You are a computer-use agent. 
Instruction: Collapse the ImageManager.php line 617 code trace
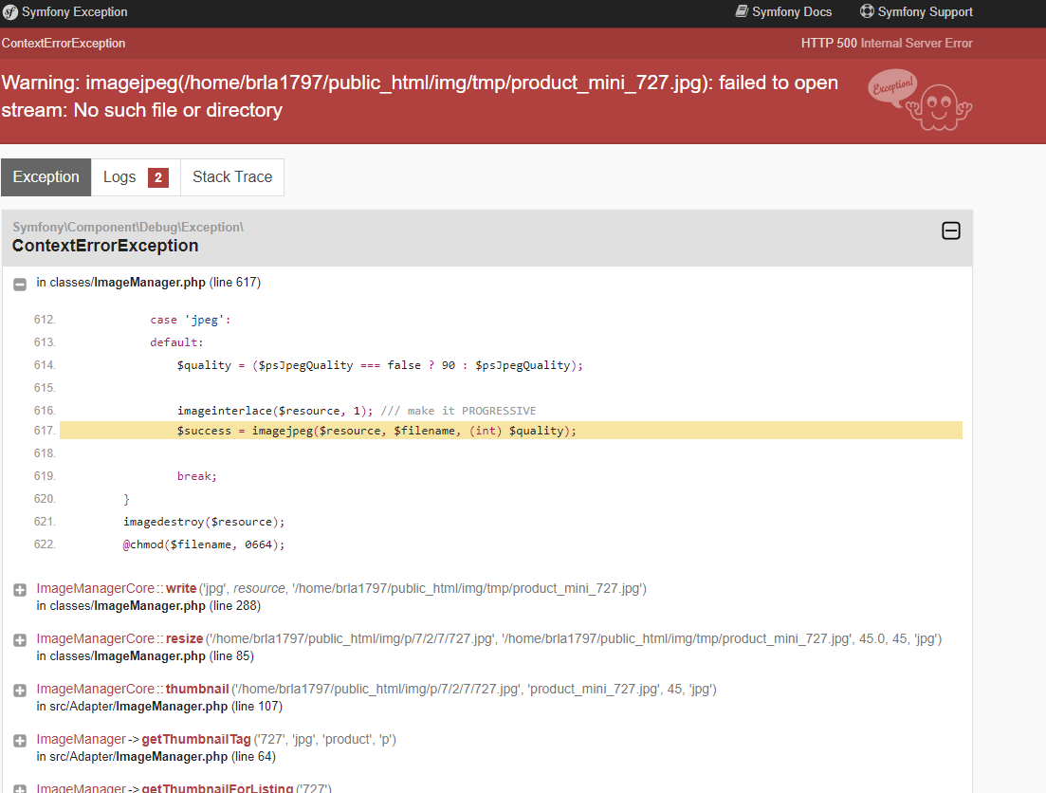tap(20, 285)
